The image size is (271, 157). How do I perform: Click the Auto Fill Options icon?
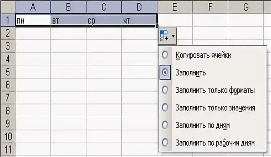click(164, 36)
